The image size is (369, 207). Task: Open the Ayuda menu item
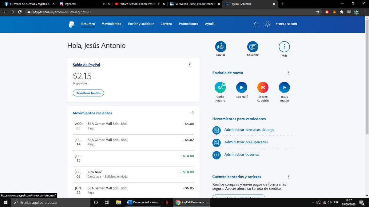pos(210,24)
